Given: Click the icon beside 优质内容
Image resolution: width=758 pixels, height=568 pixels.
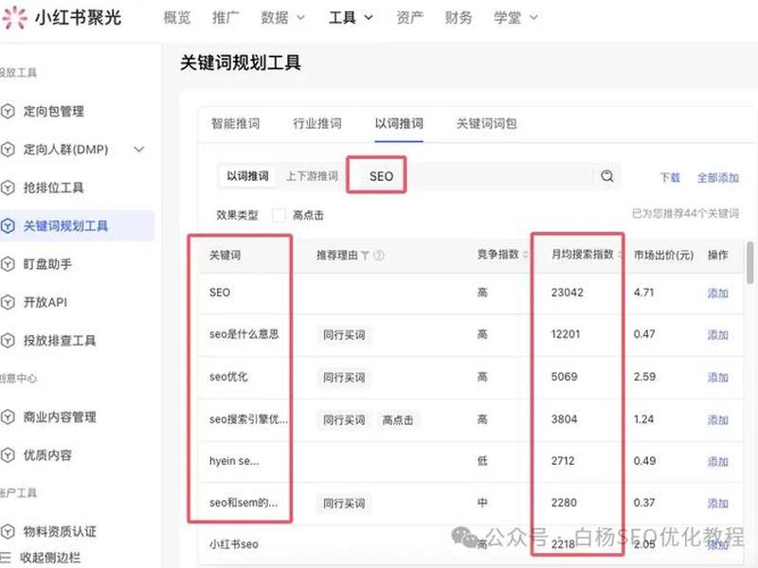Looking at the screenshot, I should [8, 455].
